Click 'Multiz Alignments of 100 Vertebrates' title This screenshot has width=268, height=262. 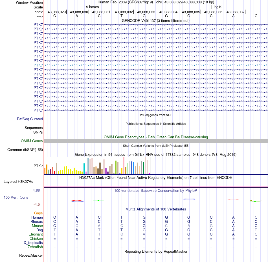[156, 209]
